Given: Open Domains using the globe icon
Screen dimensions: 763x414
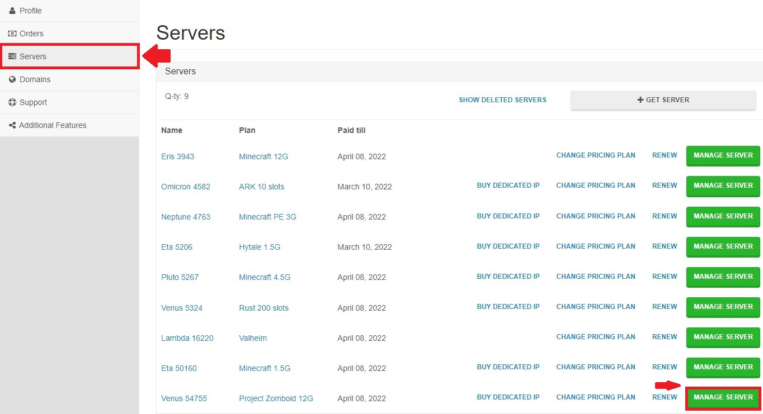Looking at the screenshot, I should pos(11,79).
